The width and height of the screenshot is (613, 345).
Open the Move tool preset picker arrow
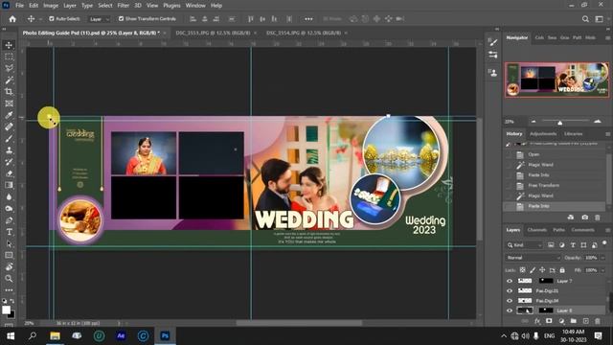tap(40, 19)
